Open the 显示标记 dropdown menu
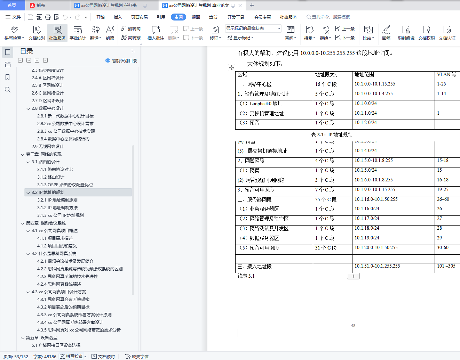Viewport: 460px width, 360px height. [240, 38]
